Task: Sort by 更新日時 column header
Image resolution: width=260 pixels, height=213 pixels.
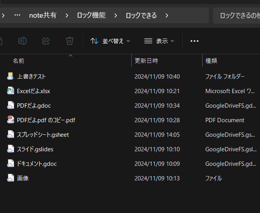Action: coord(146,61)
